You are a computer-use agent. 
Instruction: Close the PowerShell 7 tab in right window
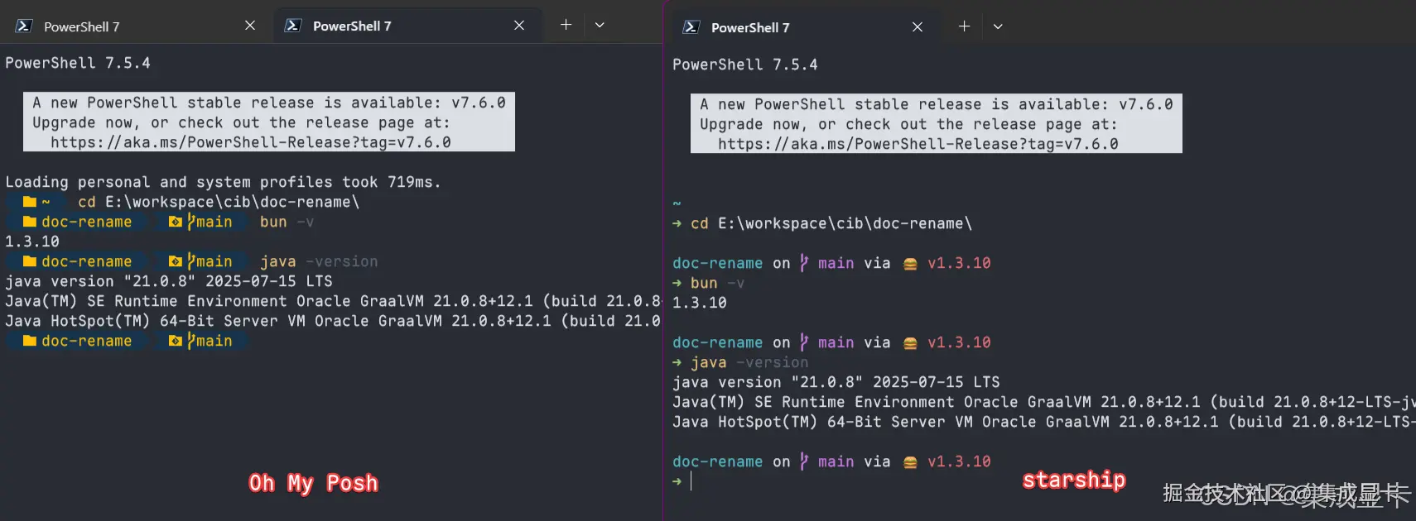pyautogui.click(x=918, y=27)
